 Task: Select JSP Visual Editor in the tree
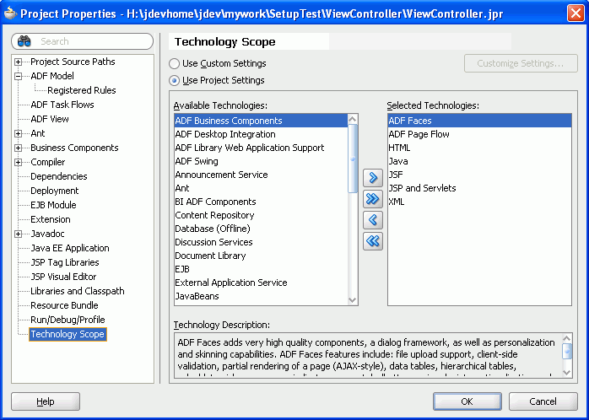tap(63, 277)
